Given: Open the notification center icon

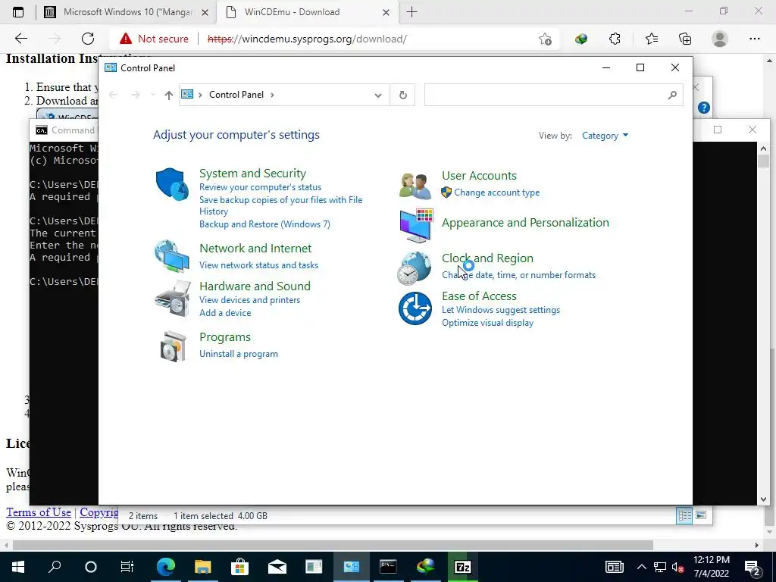Looking at the screenshot, I should coord(752,567).
